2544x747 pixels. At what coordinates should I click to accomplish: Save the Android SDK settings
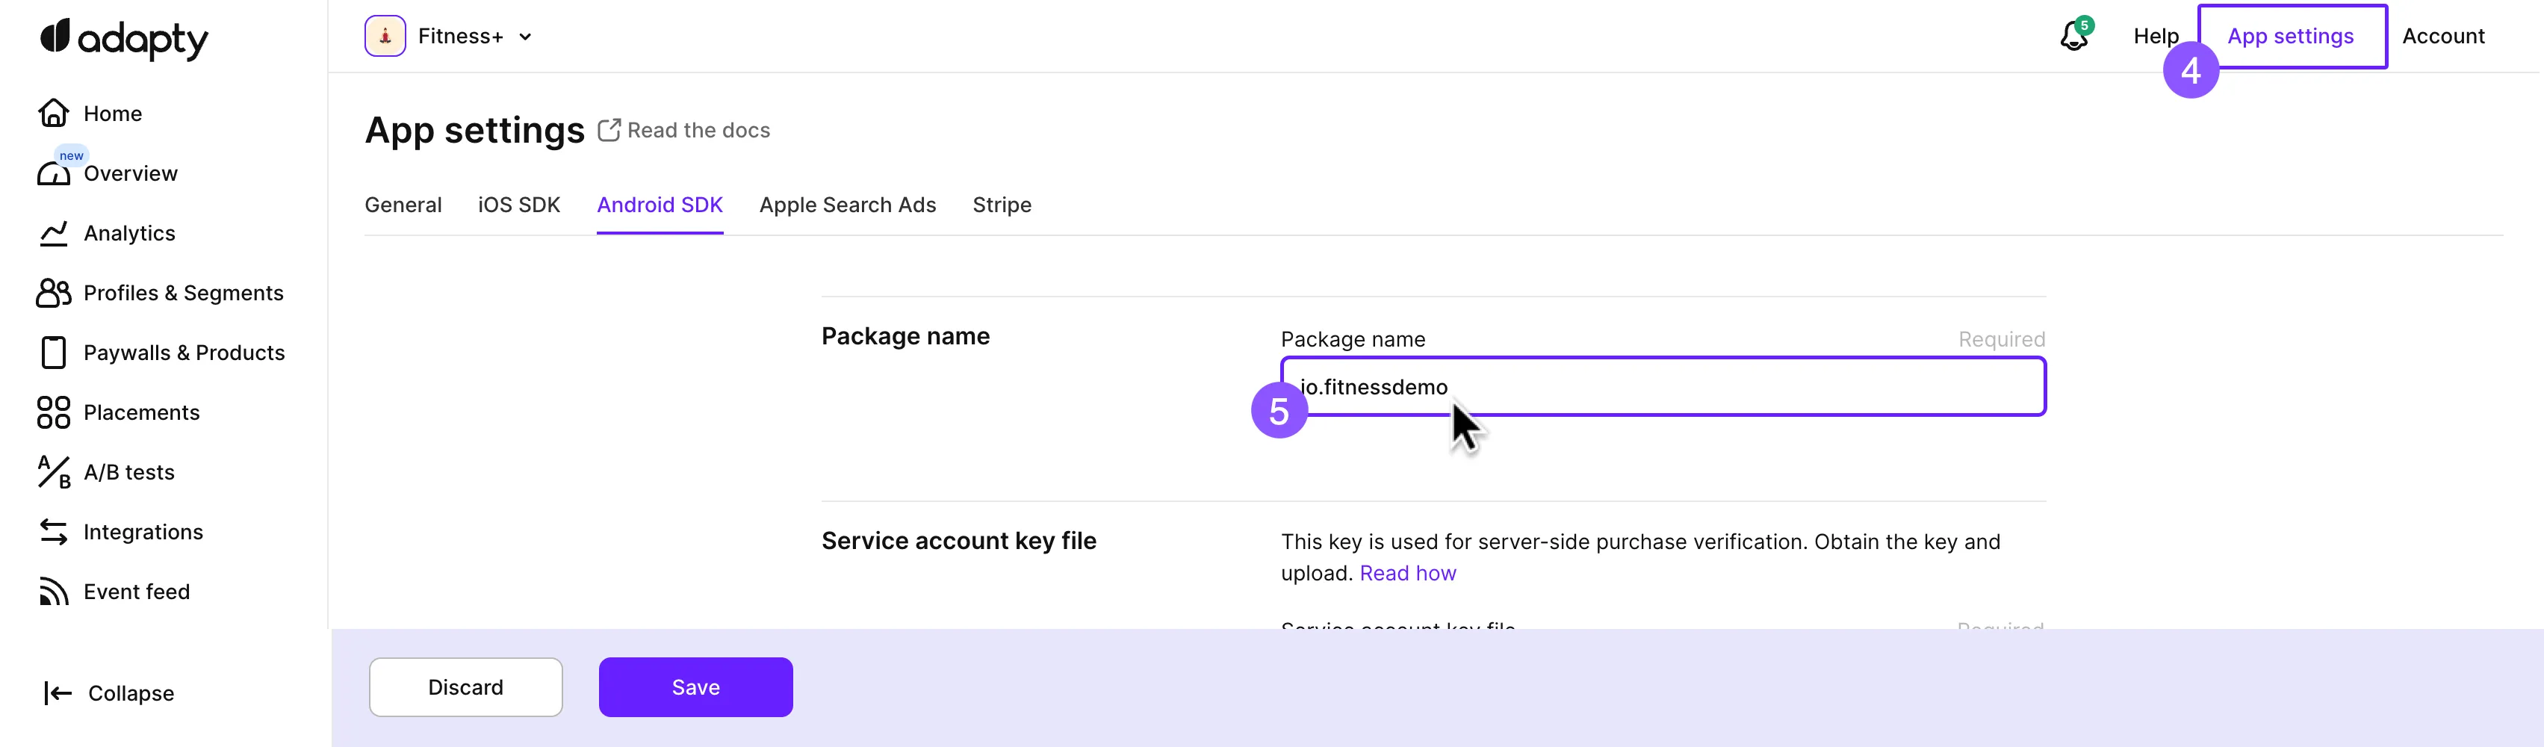click(695, 686)
